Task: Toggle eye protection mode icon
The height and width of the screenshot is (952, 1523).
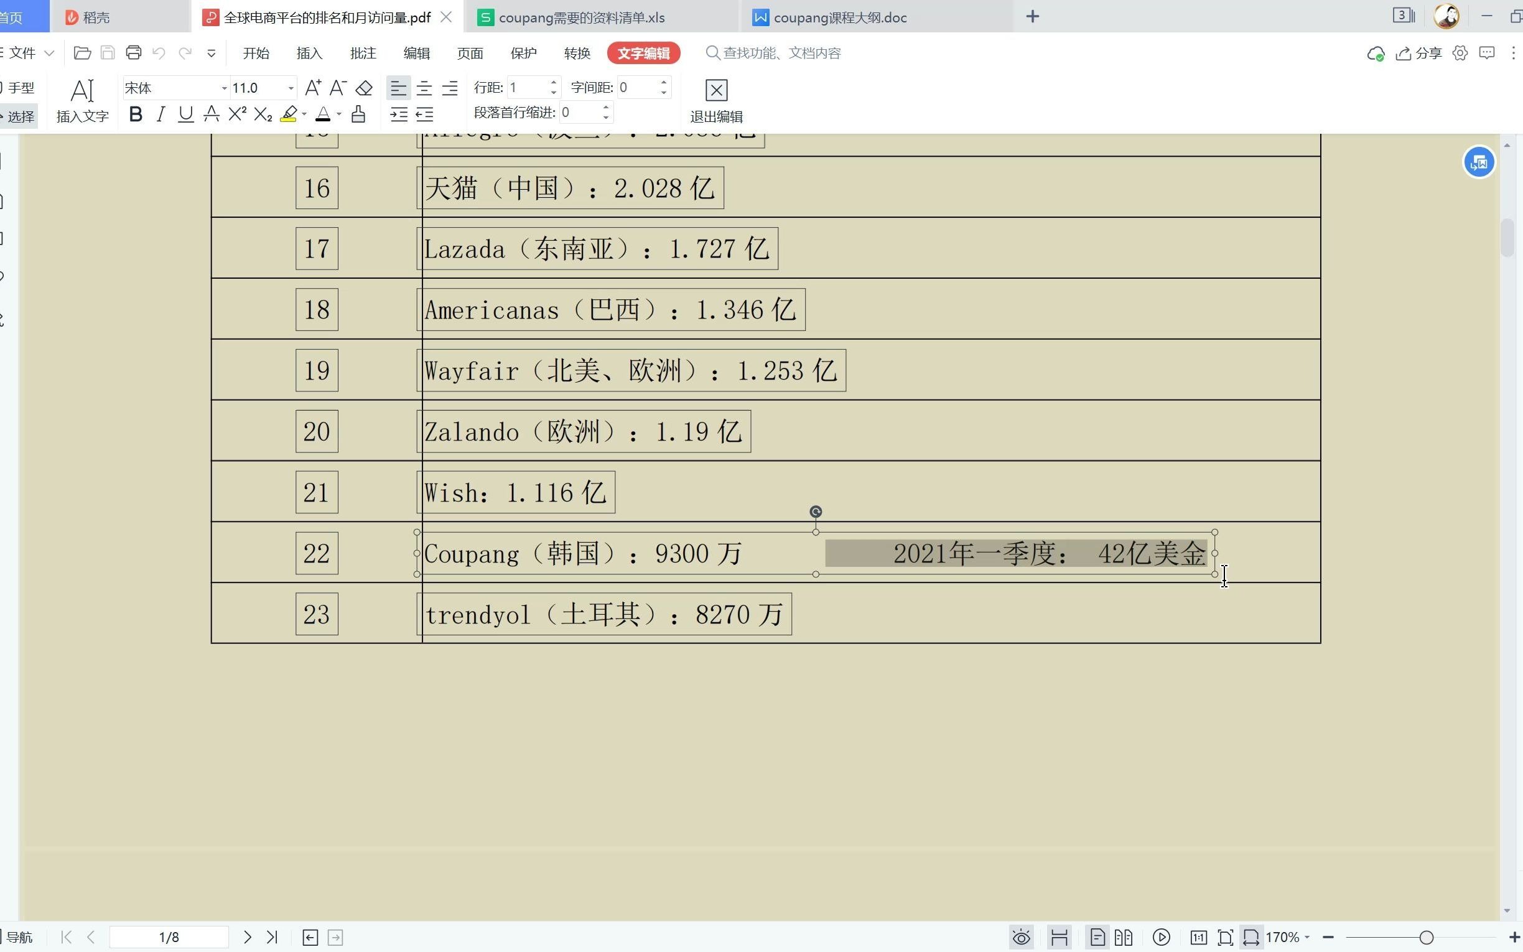Action: (x=1022, y=937)
